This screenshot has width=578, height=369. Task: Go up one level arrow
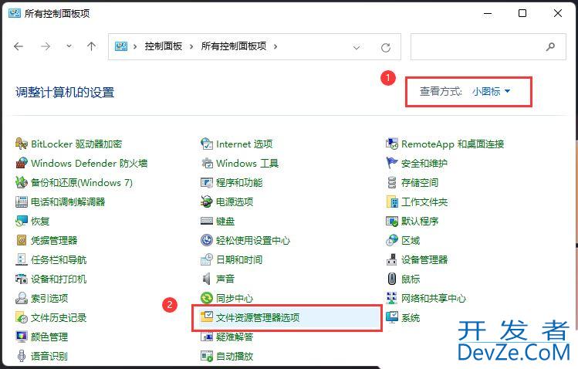pyautogui.click(x=91, y=46)
